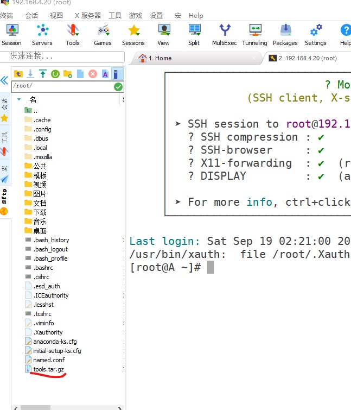Go to parent folder icon in SFTP toolbar
Image resolution: width=351 pixels, height=410 pixels.
18,74
